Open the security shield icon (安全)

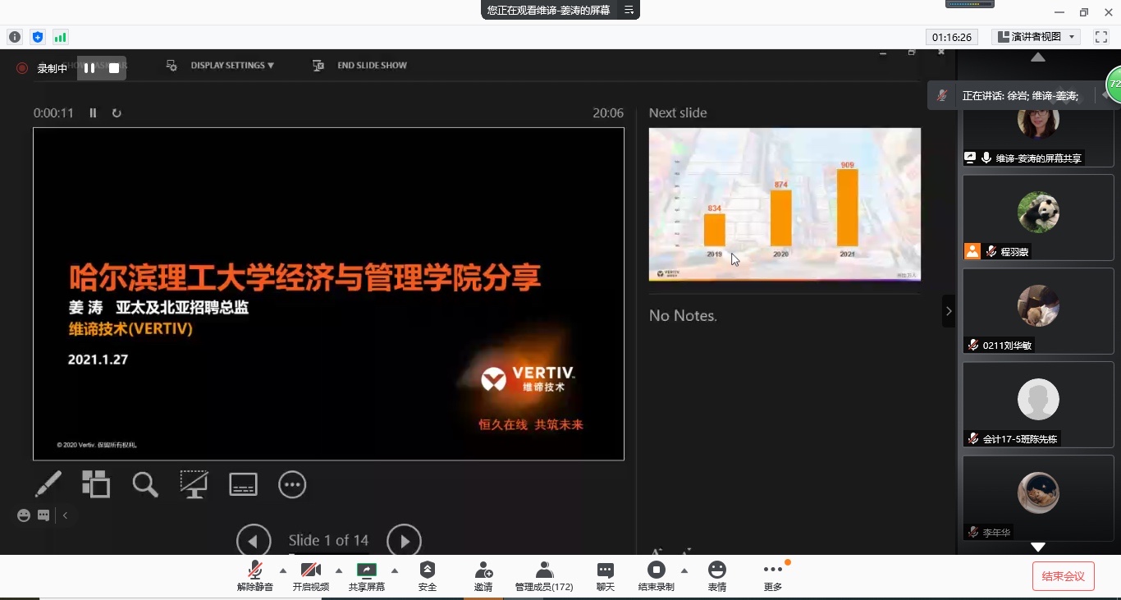click(427, 575)
